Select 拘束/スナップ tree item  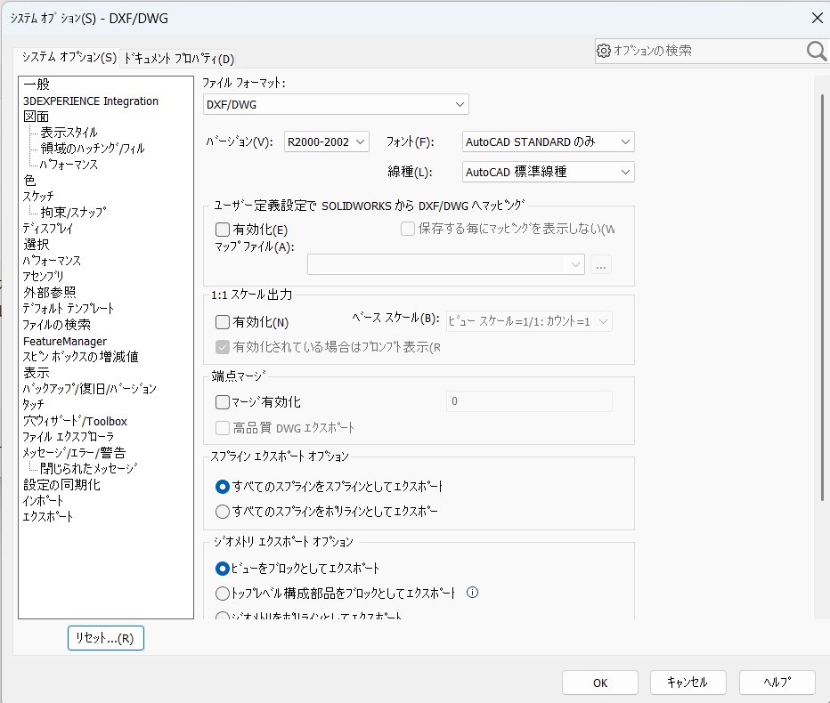[73, 212]
